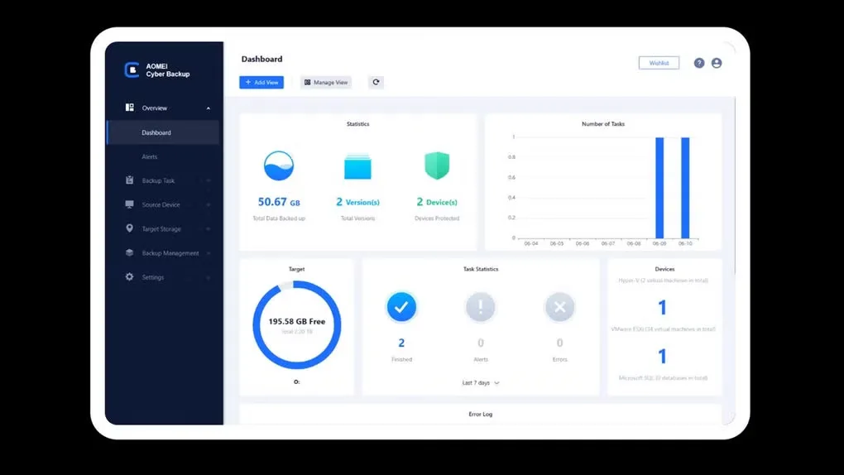
Task: Click the 2 Device(s) value
Action: coord(437,202)
